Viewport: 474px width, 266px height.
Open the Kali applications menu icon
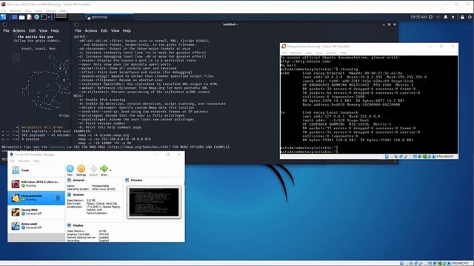tap(3, 17)
